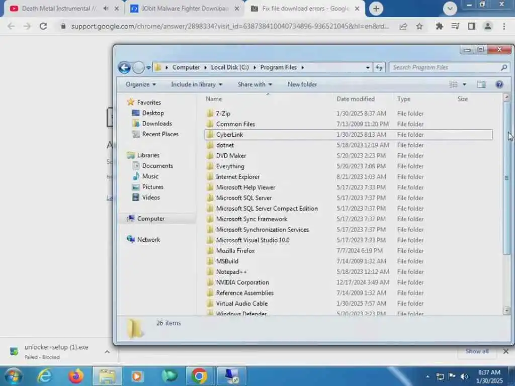This screenshot has width=515, height=386.
Task: Change the folder view style icon
Action: click(453, 84)
